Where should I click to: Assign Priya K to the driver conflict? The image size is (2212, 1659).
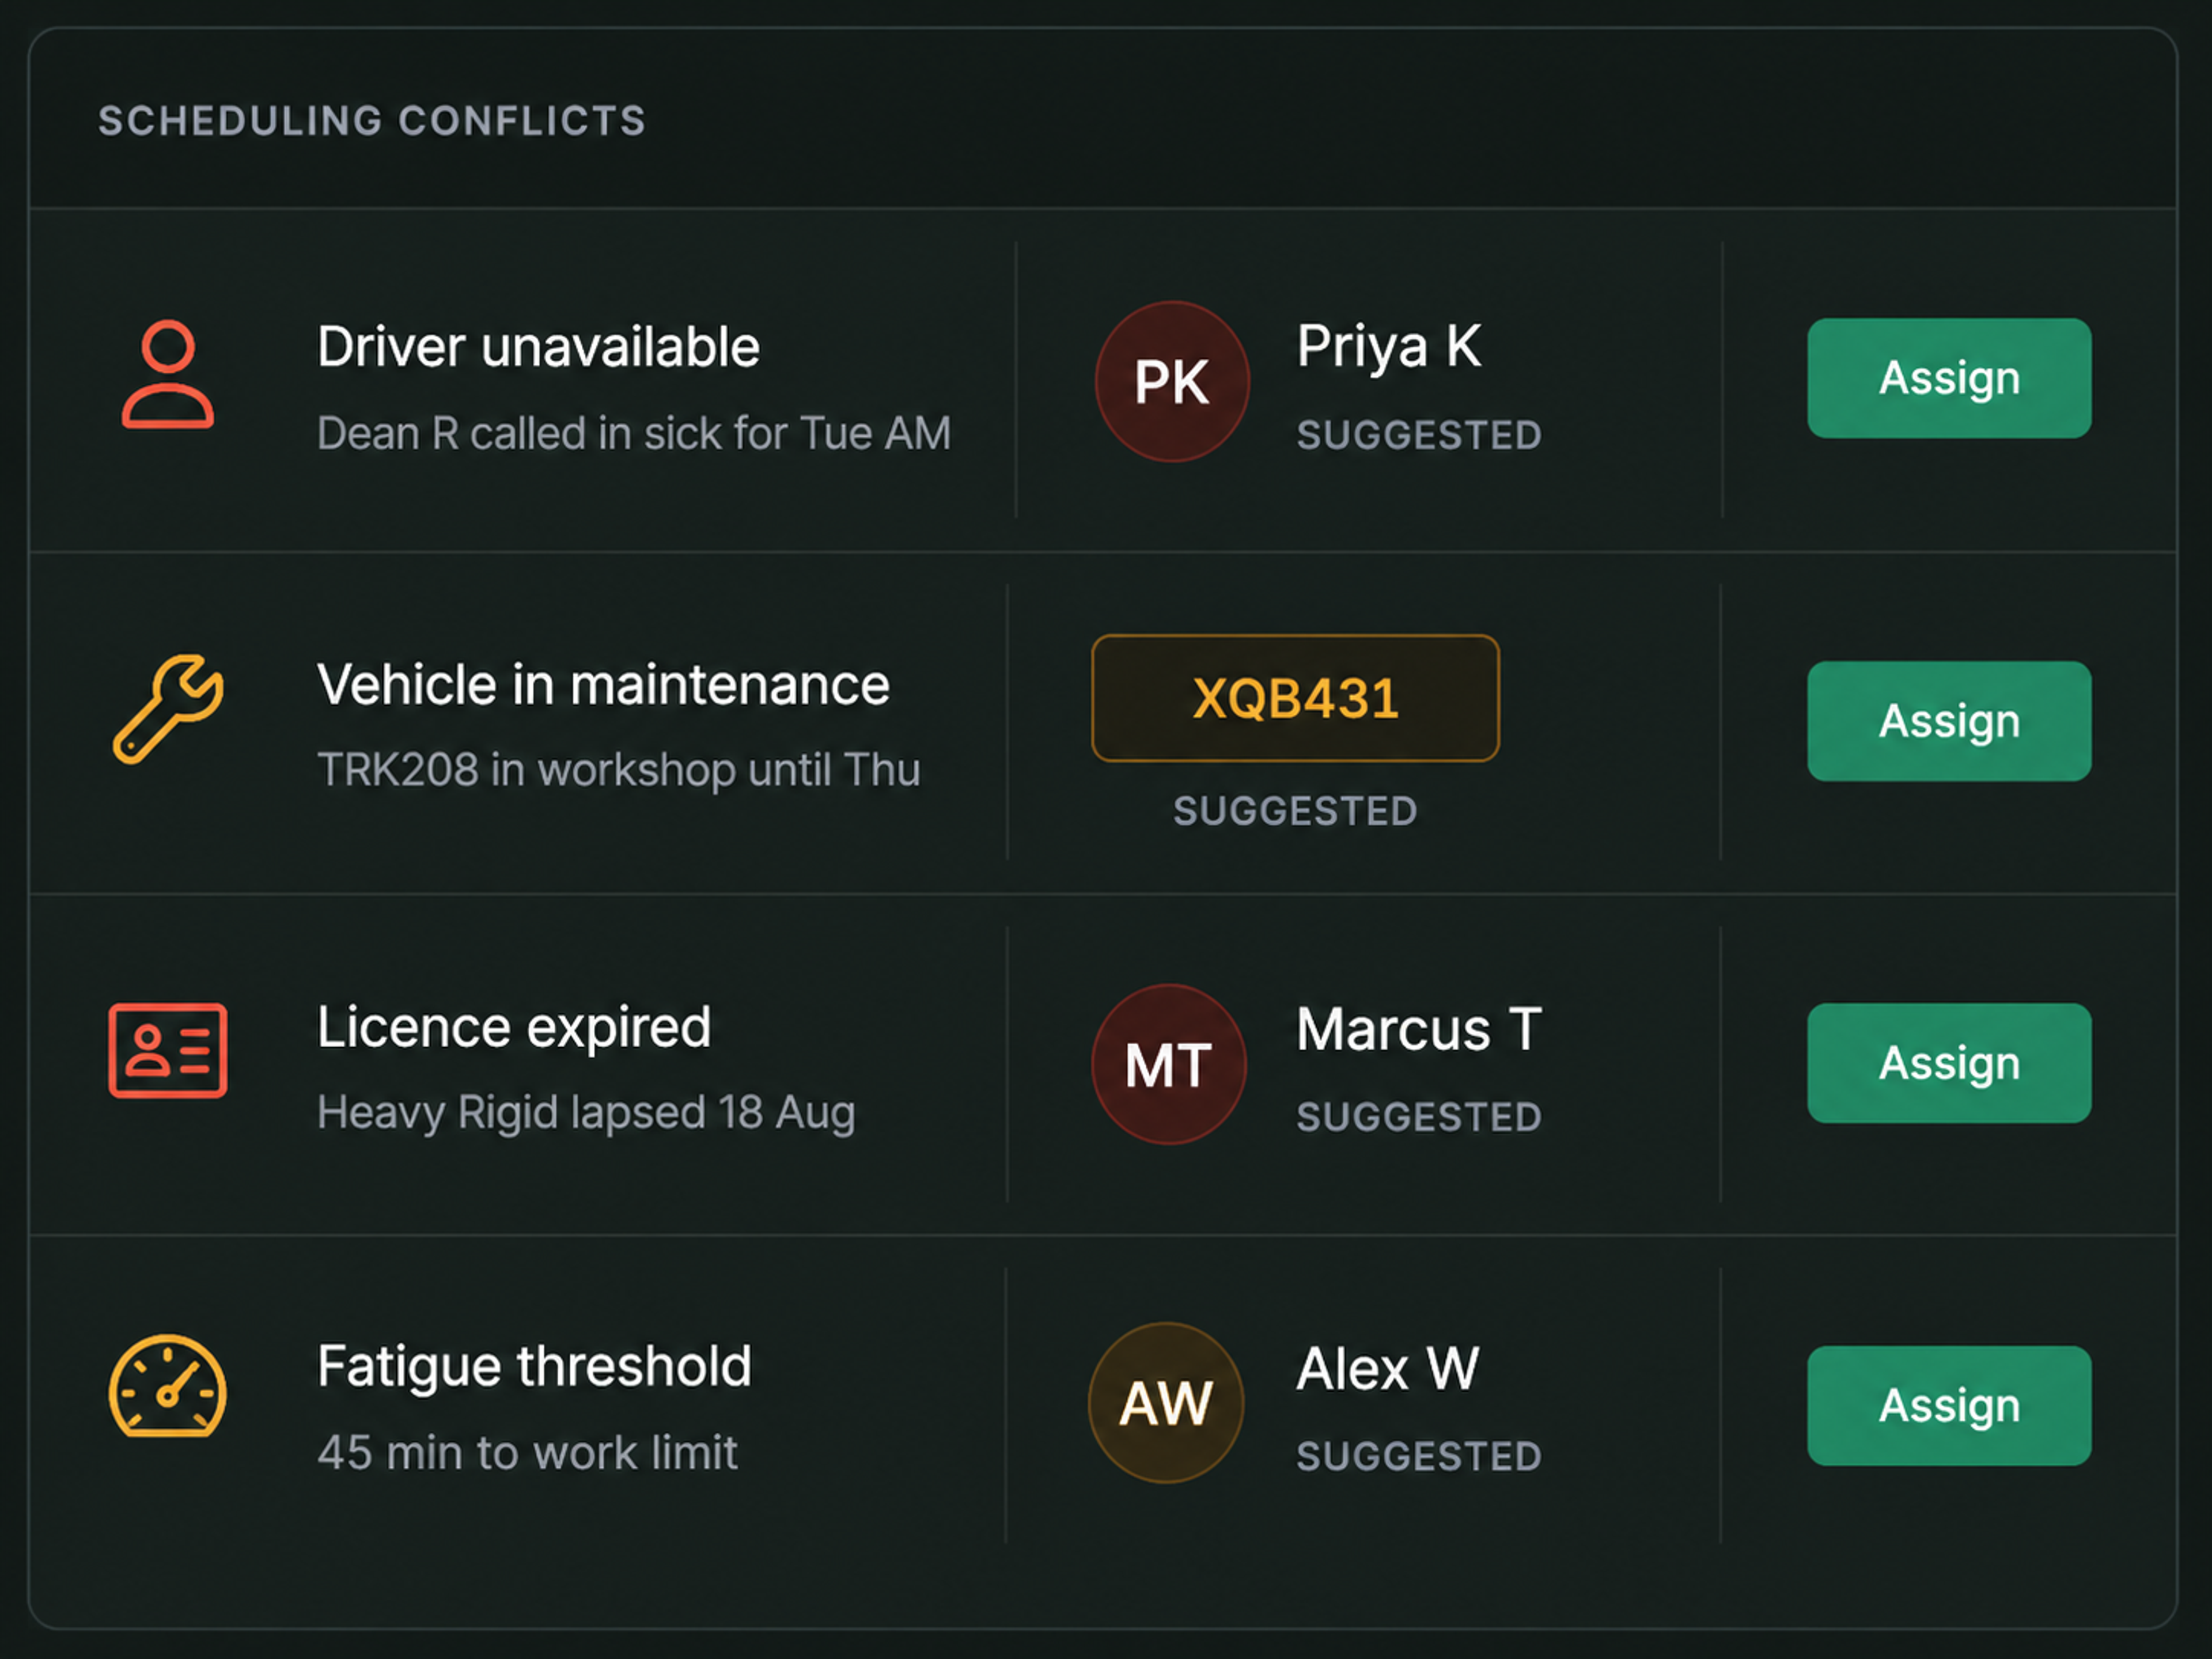(x=1949, y=378)
